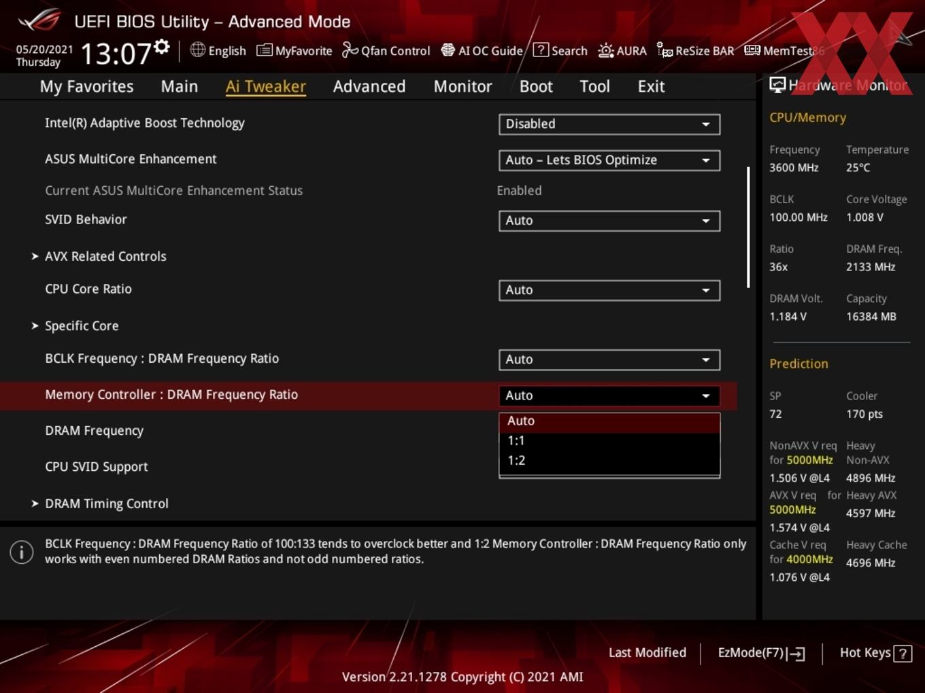Click the 16384 MB capacity value
This screenshot has height=693, width=925.
point(871,317)
